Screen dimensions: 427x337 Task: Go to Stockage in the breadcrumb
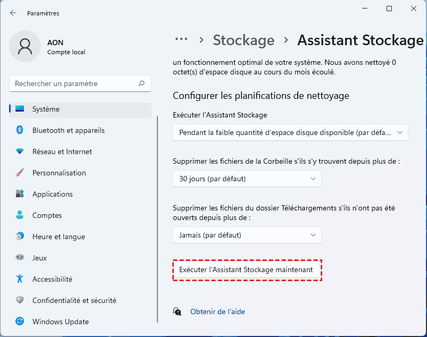coord(244,40)
